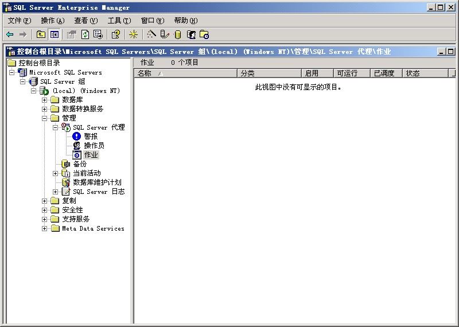Select the 作业 job icon in tree
The width and height of the screenshot is (459, 327).
(x=77, y=154)
